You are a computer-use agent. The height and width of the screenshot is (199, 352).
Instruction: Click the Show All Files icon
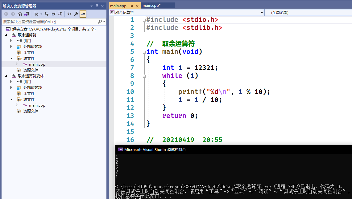click(x=60, y=14)
